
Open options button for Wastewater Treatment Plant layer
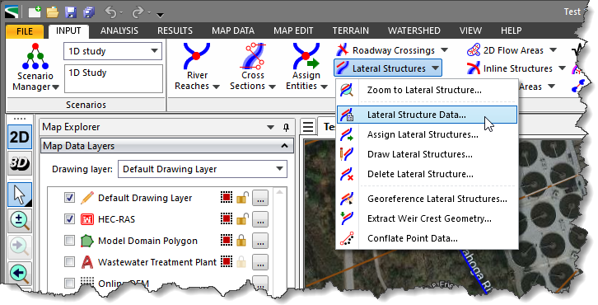coord(260,262)
